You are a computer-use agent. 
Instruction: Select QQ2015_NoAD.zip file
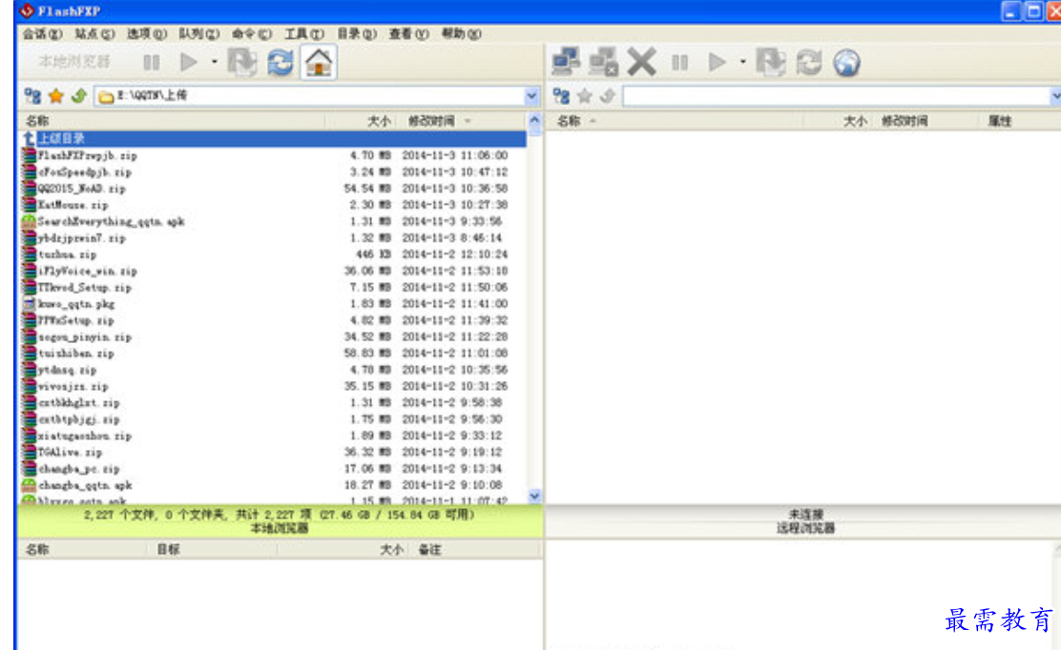point(82,189)
